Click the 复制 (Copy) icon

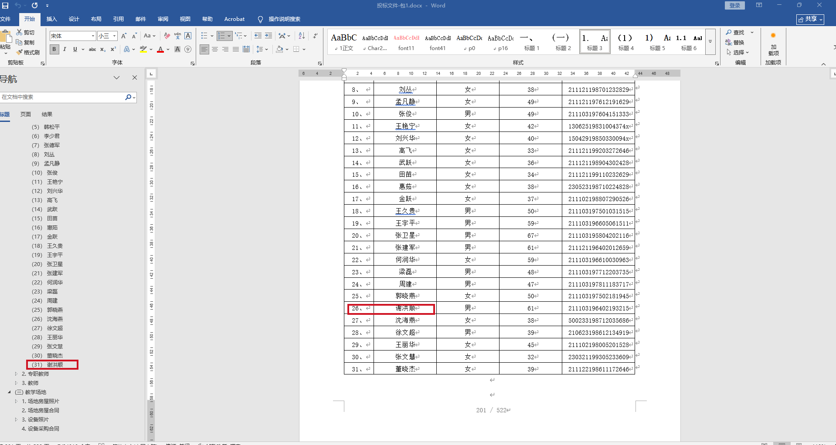click(x=19, y=42)
